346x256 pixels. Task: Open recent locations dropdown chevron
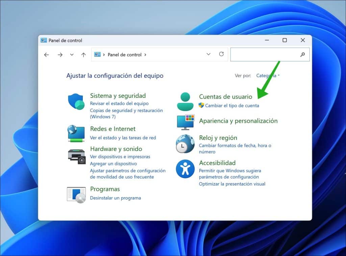point(72,55)
